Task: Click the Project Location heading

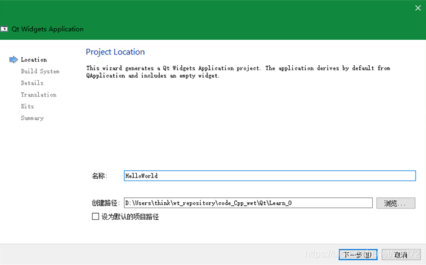Action: click(x=115, y=52)
